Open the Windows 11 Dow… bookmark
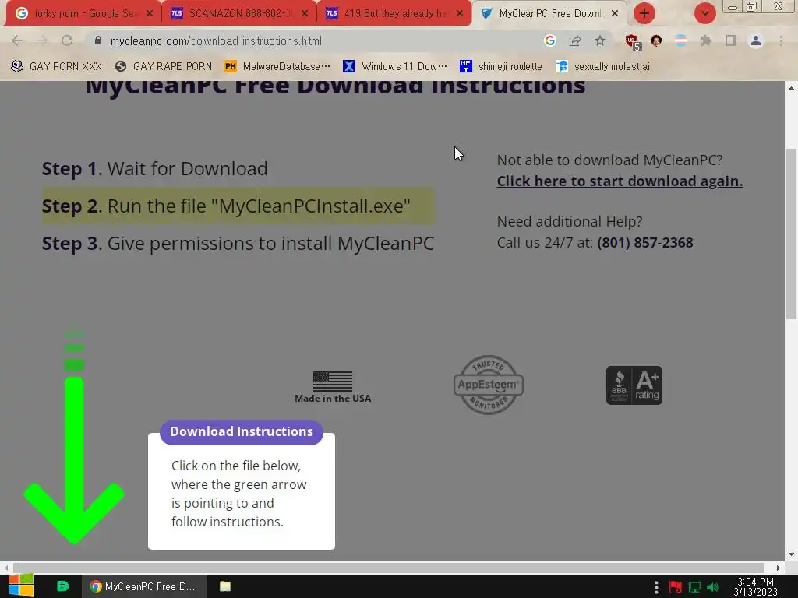Screen dimensions: 798x598 395,66
